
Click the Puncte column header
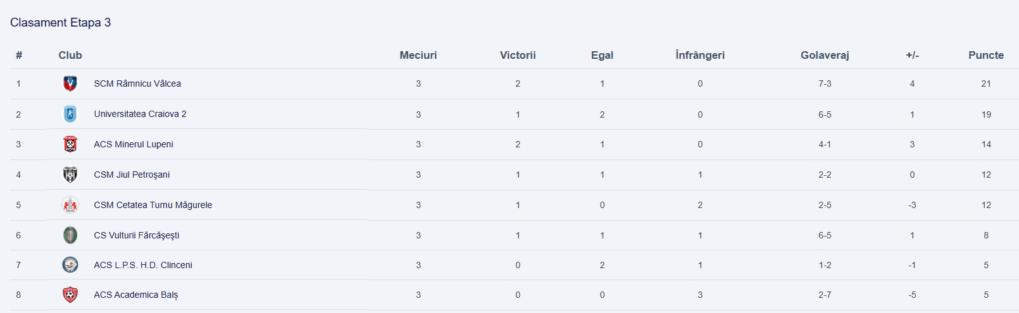click(x=985, y=55)
